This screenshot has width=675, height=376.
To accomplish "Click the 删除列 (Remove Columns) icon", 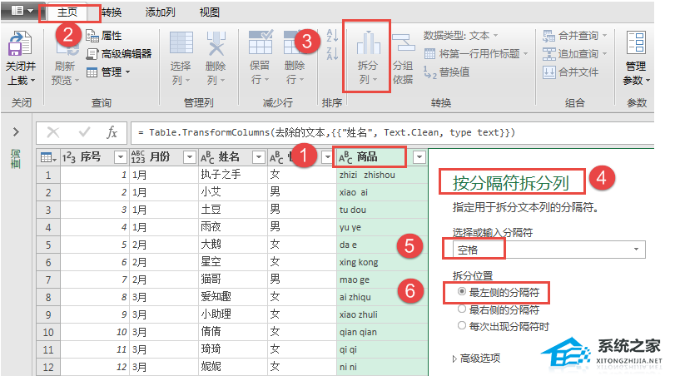I will point(216,50).
